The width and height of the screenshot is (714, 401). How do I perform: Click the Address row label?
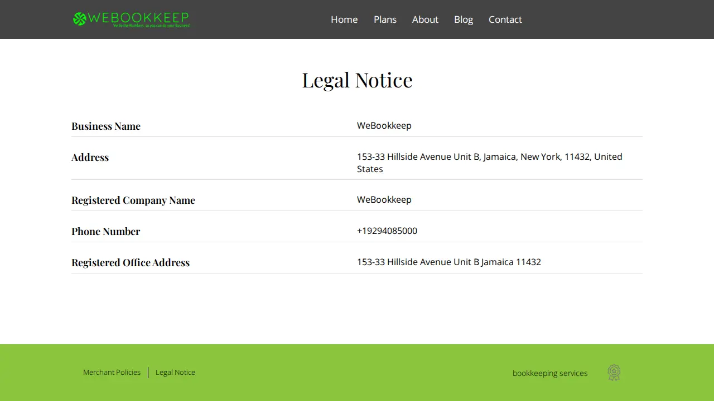click(90, 157)
